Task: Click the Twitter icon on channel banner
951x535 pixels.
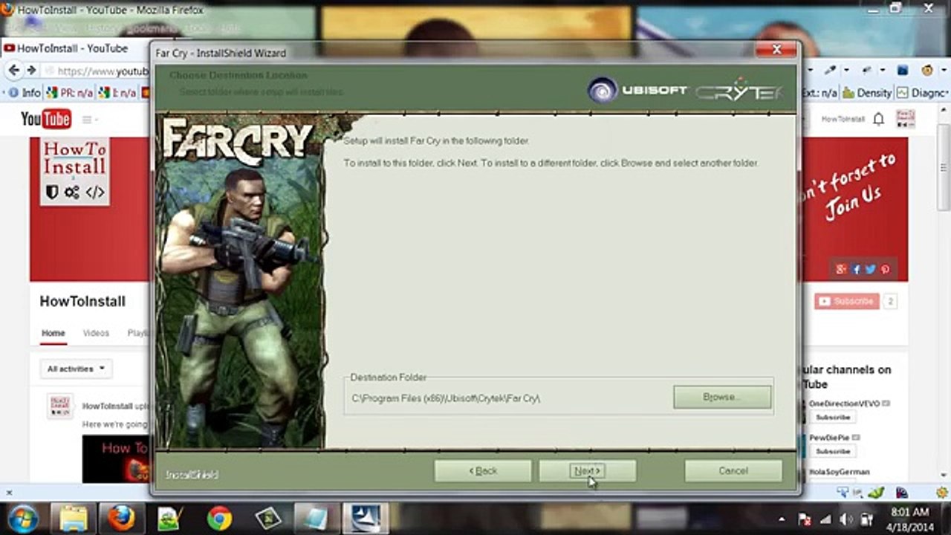Action: [x=870, y=270]
